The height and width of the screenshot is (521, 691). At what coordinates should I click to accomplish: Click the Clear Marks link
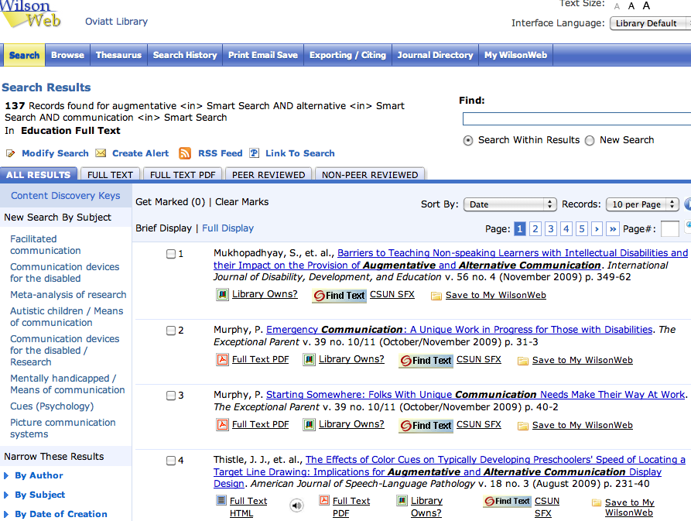tap(242, 202)
